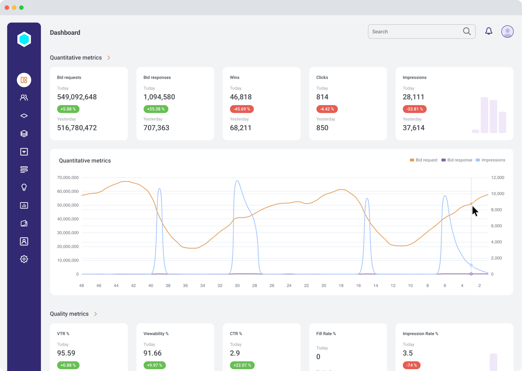Open the bar chart reports sidebar icon
Screen dimensions: 522x371
[x=24, y=205]
